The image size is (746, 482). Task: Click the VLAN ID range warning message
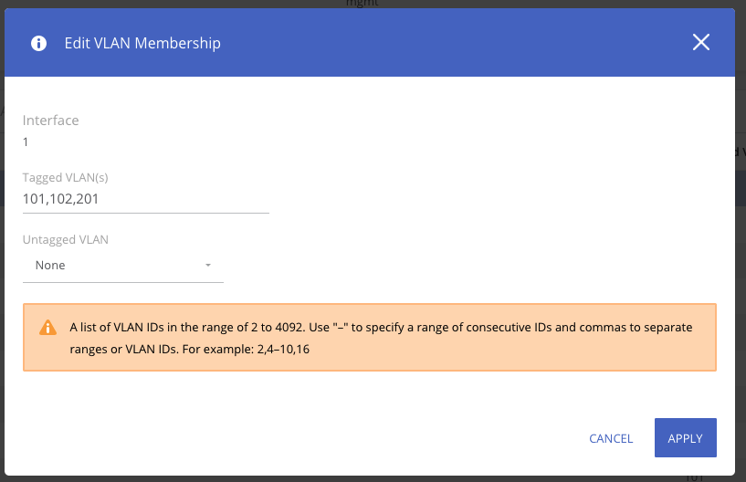click(381, 327)
